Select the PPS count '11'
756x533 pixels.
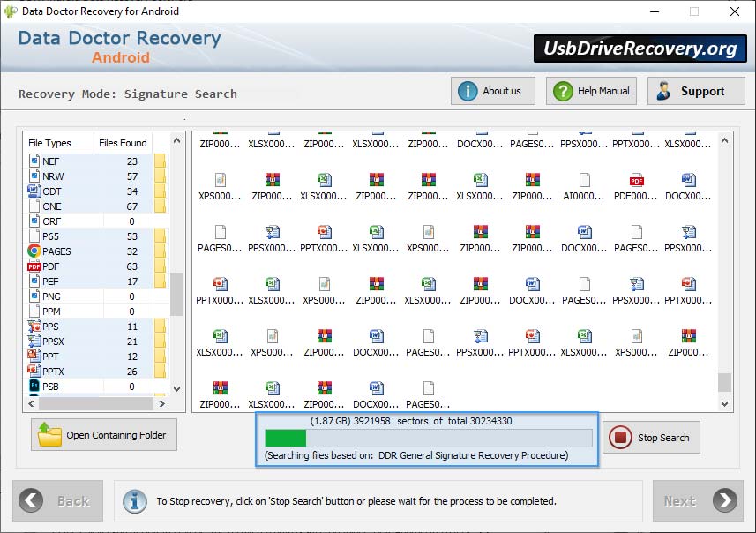[x=132, y=327]
